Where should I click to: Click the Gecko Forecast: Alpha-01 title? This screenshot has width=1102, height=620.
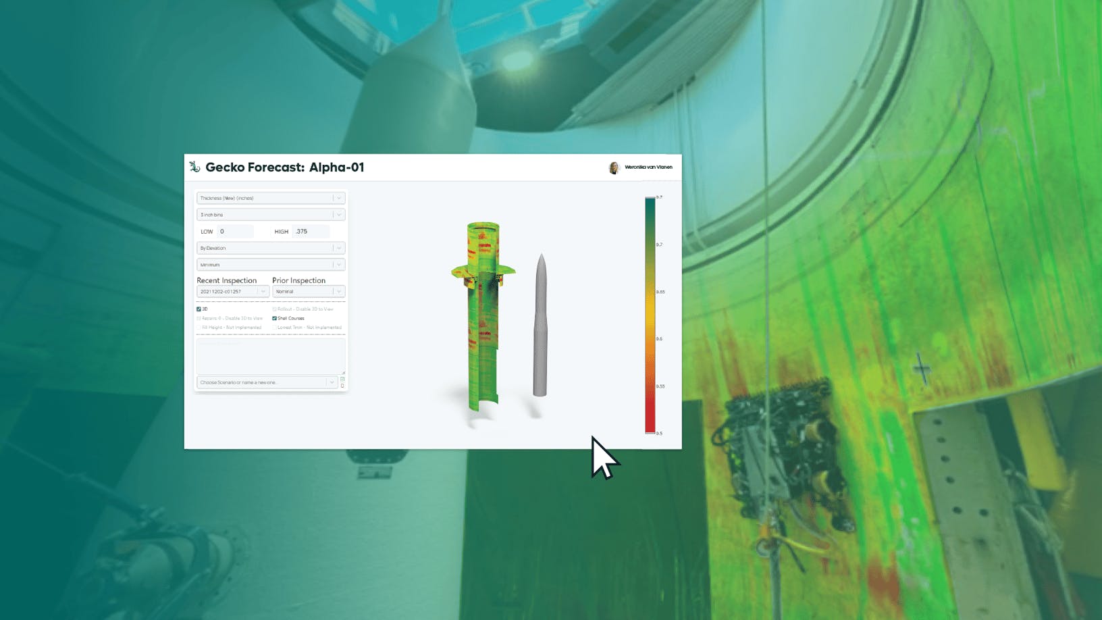285,167
